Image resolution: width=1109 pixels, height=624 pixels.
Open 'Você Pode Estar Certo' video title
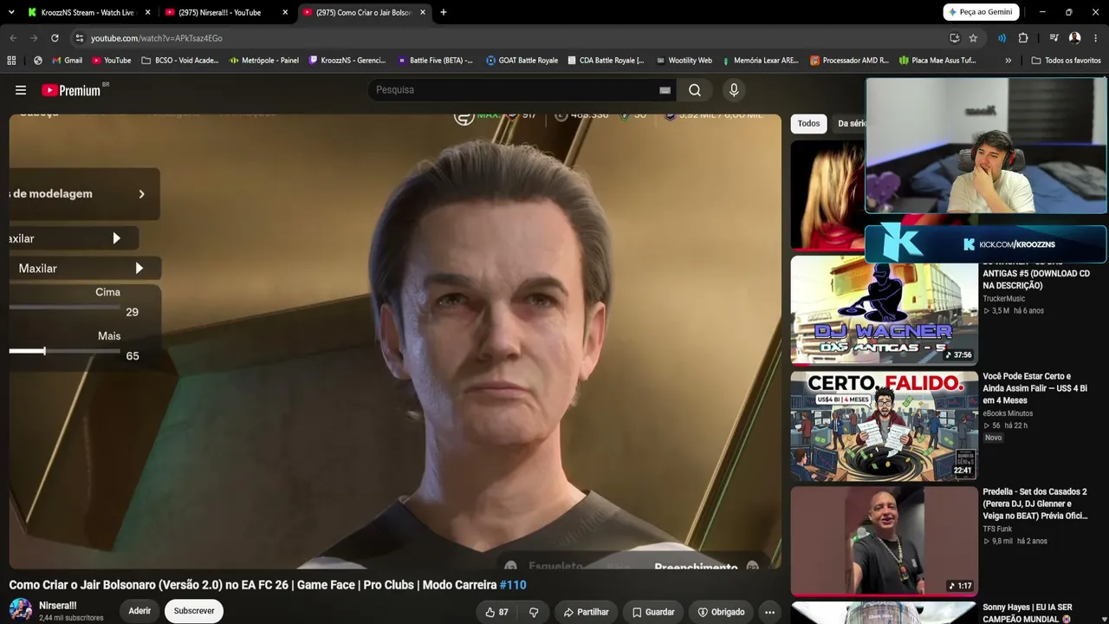(1034, 388)
